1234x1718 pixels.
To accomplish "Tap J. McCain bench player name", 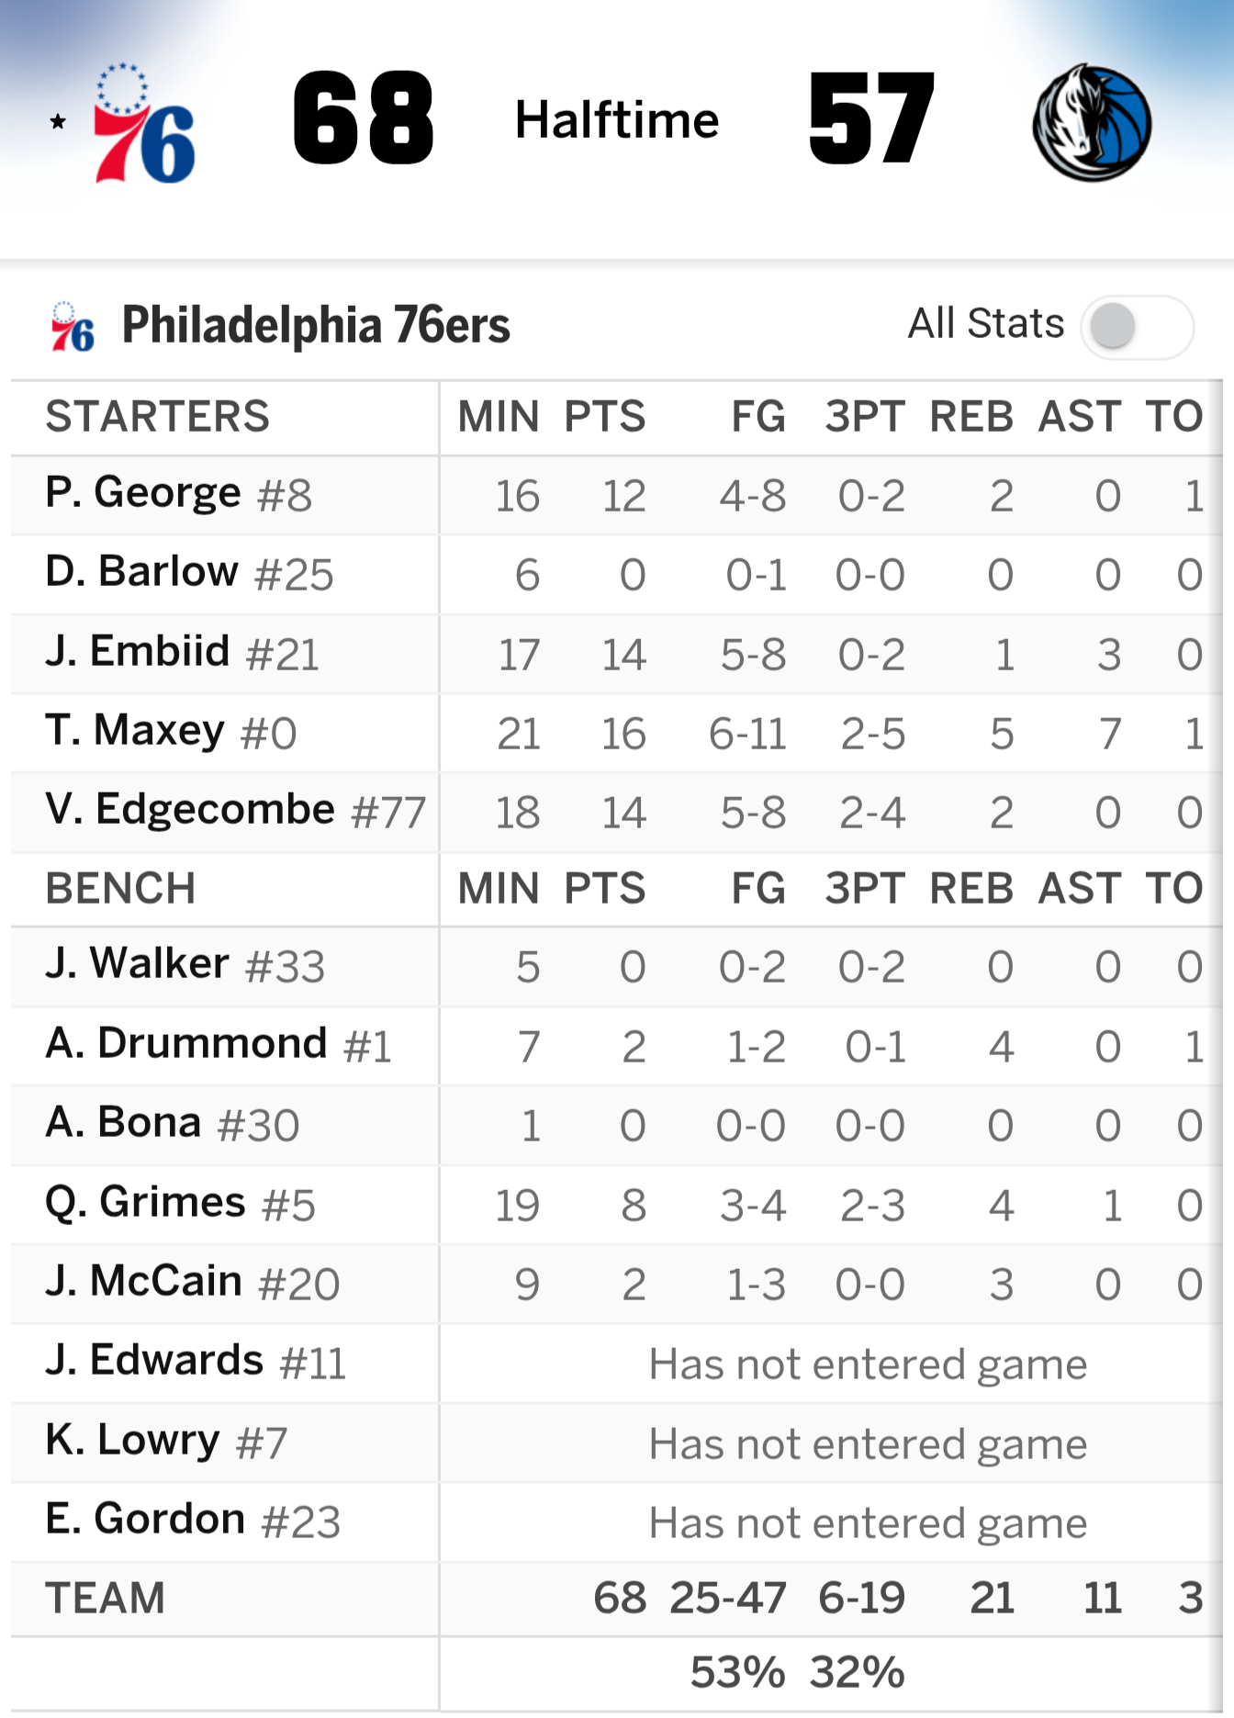I will click(144, 1282).
